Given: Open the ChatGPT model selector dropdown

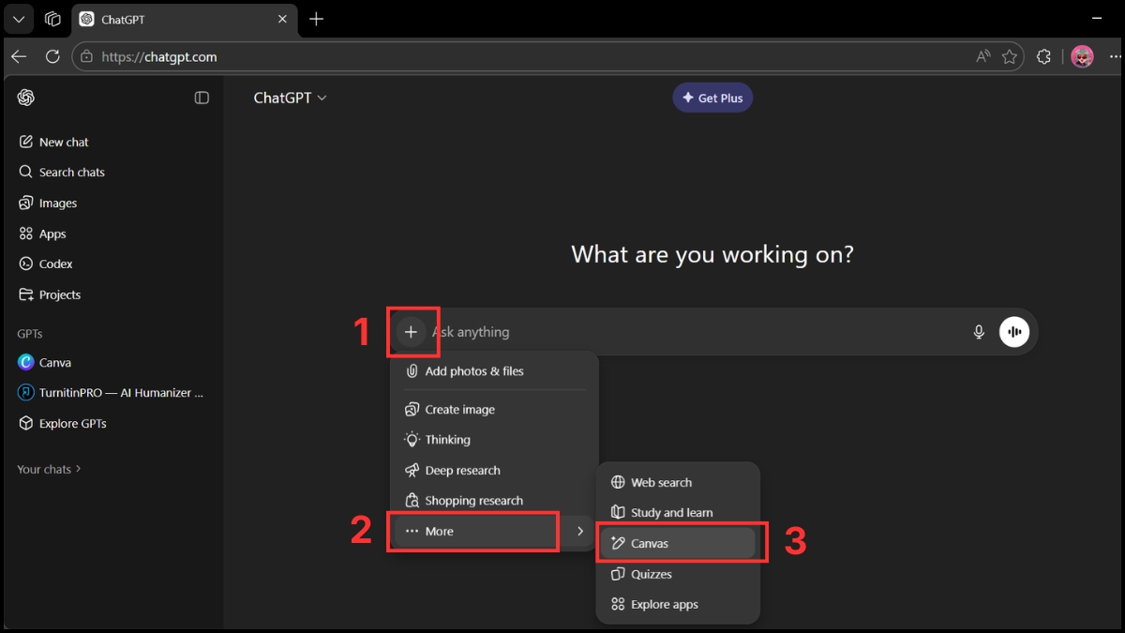Looking at the screenshot, I should (290, 97).
